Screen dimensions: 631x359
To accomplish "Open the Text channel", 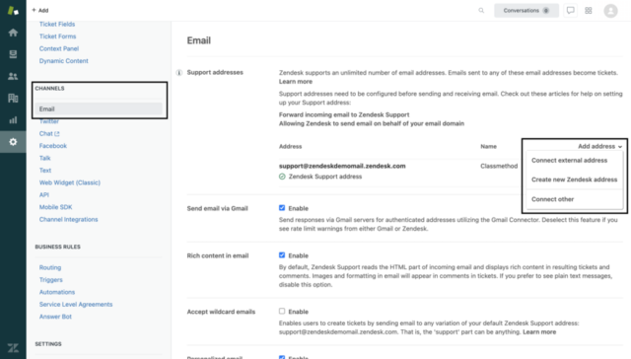I will point(45,171).
